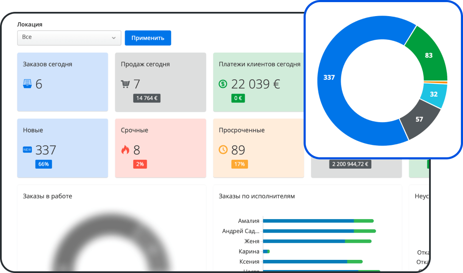Open the Платежи клиентов сегодня card
The width and height of the screenshot is (463, 273).
(259, 82)
